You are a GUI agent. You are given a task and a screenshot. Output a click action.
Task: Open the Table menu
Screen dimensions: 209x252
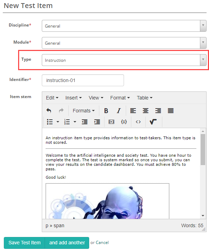(x=145, y=98)
